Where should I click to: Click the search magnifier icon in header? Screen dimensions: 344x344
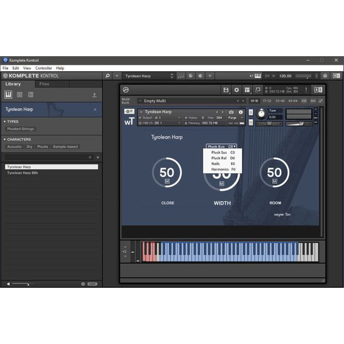pyautogui.click(x=108, y=76)
